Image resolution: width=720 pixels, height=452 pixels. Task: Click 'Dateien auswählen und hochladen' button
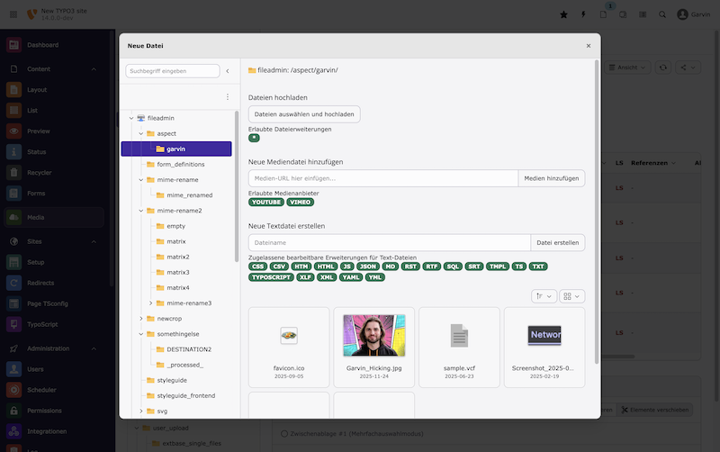pos(304,114)
